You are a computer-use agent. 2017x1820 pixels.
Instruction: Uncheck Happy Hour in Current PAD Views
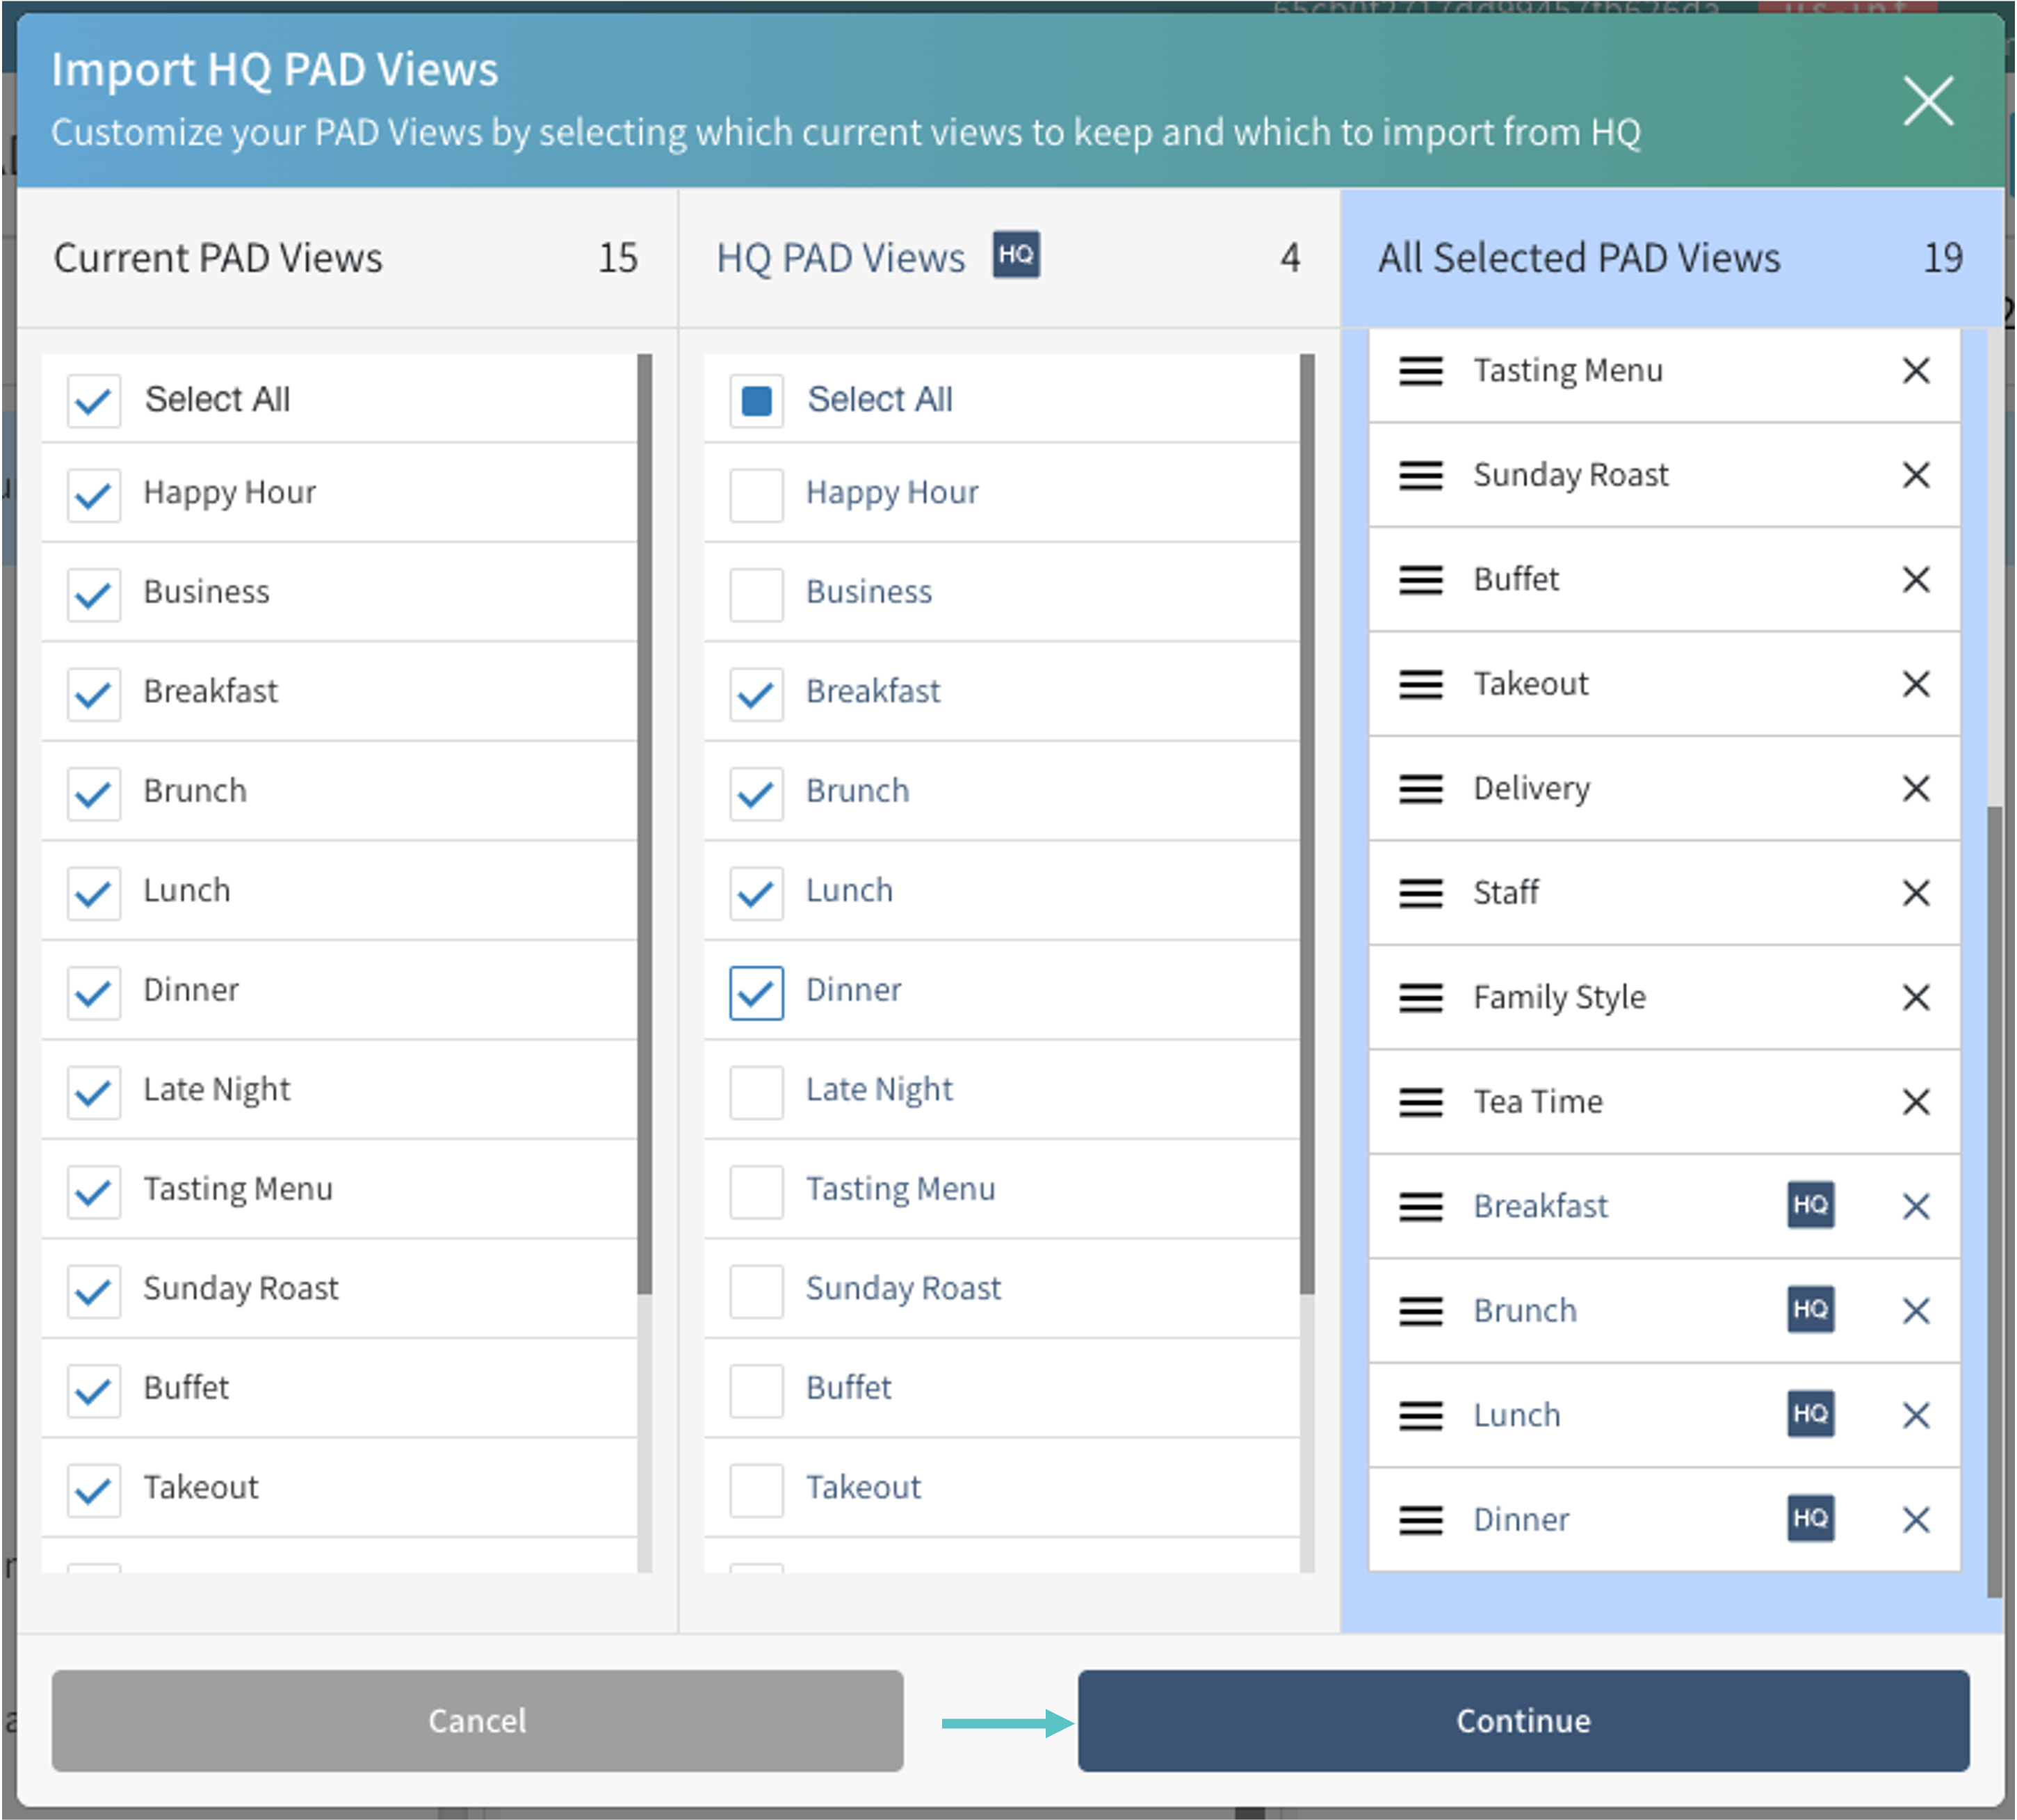94,494
